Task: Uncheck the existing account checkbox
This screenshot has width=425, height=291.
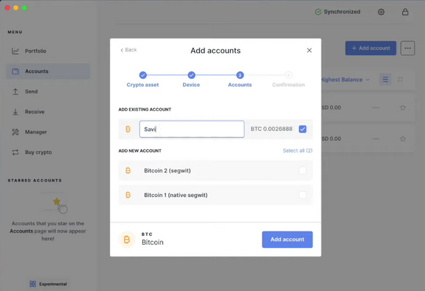Action: tap(303, 129)
